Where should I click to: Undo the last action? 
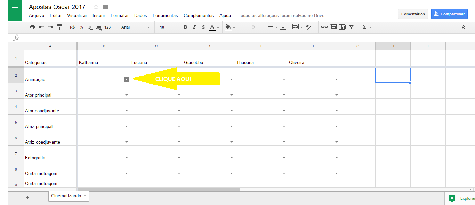41,27
